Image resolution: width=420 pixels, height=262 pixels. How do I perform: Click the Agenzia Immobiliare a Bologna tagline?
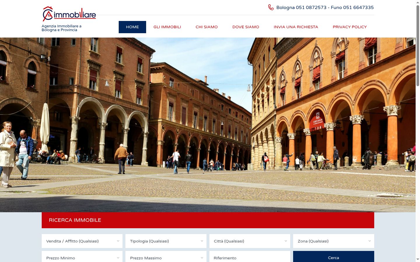pyautogui.click(x=62, y=28)
